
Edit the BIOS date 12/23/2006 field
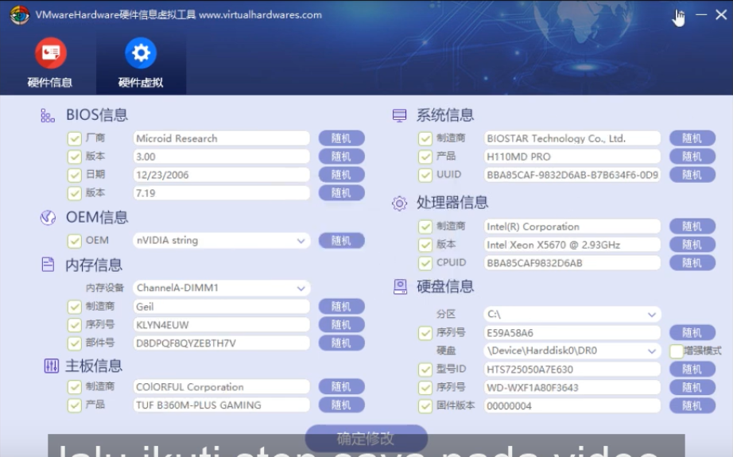(222, 175)
